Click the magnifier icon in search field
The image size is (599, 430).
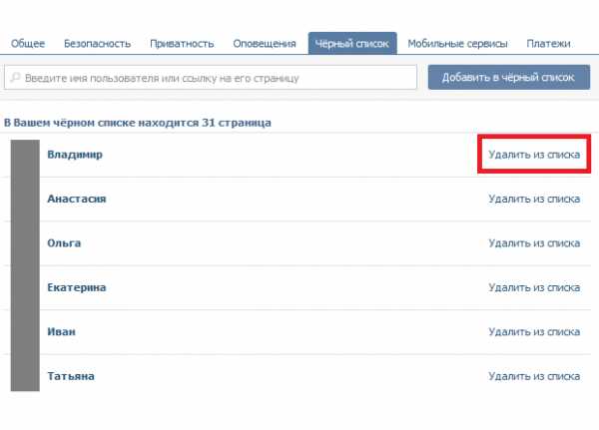click(x=15, y=78)
